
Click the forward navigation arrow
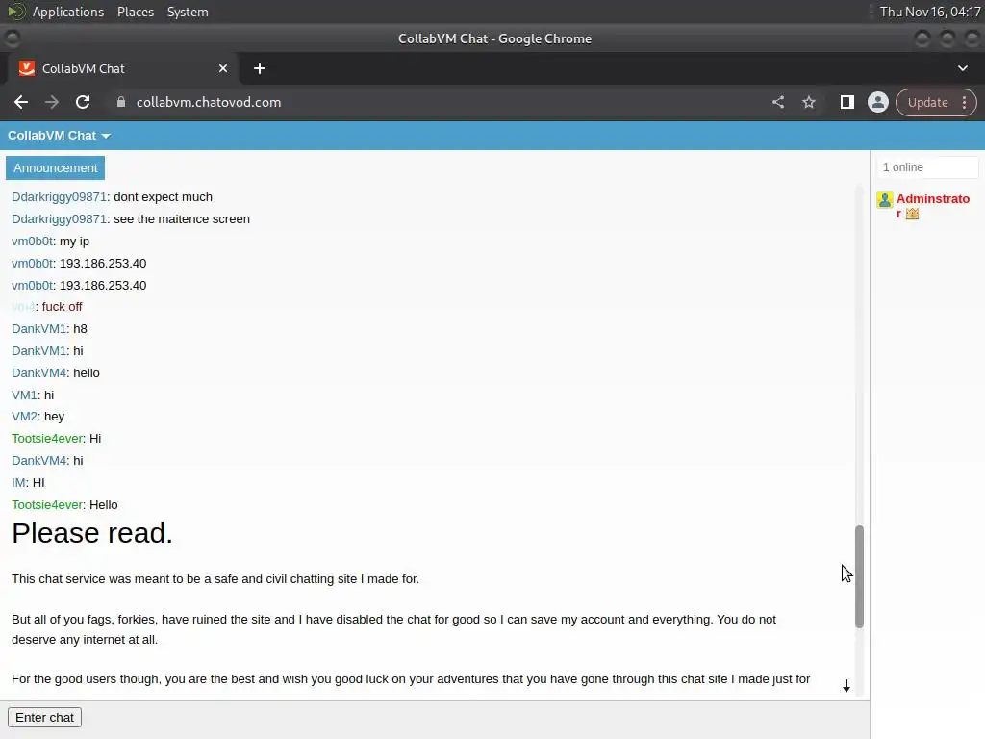point(52,102)
